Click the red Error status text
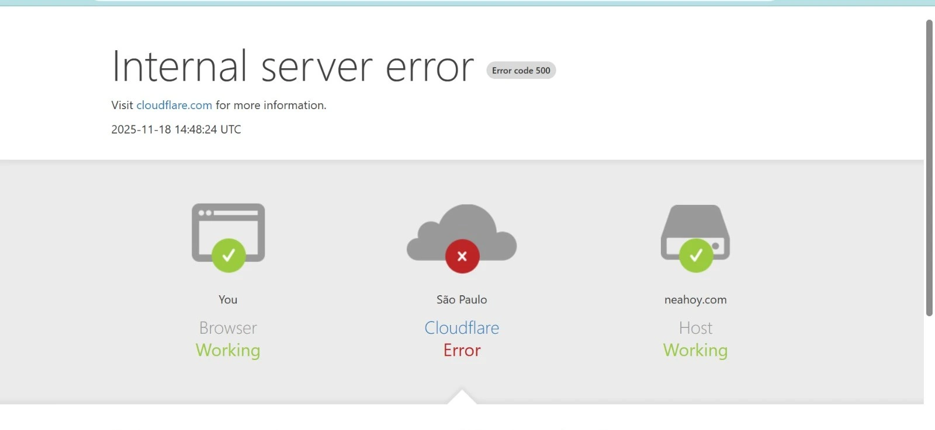This screenshot has width=935, height=430. [462, 350]
